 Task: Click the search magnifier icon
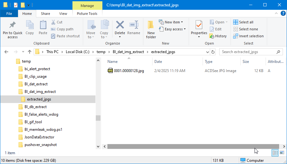point(278,52)
